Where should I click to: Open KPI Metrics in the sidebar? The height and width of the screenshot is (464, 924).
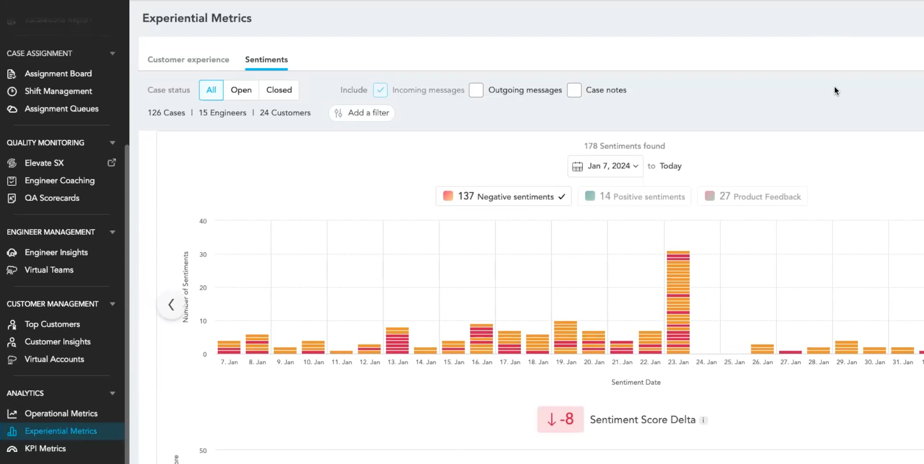(45, 449)
